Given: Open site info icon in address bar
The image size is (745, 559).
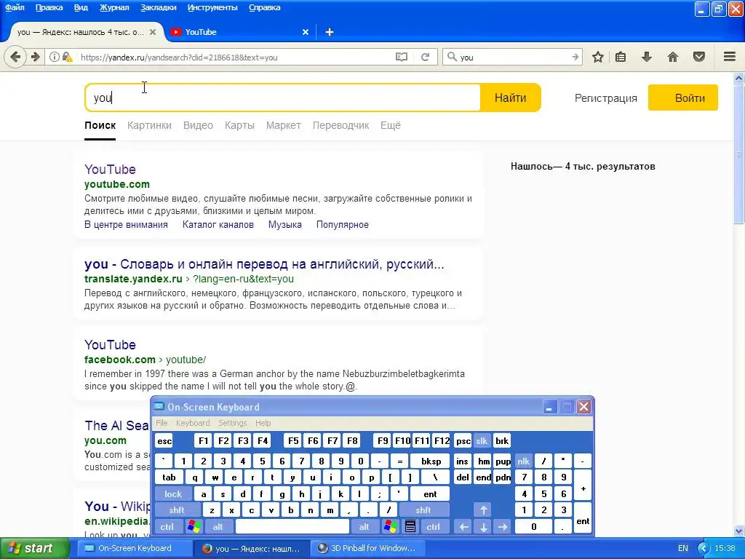Looking at the screenshot, I should tap(55, 57).
